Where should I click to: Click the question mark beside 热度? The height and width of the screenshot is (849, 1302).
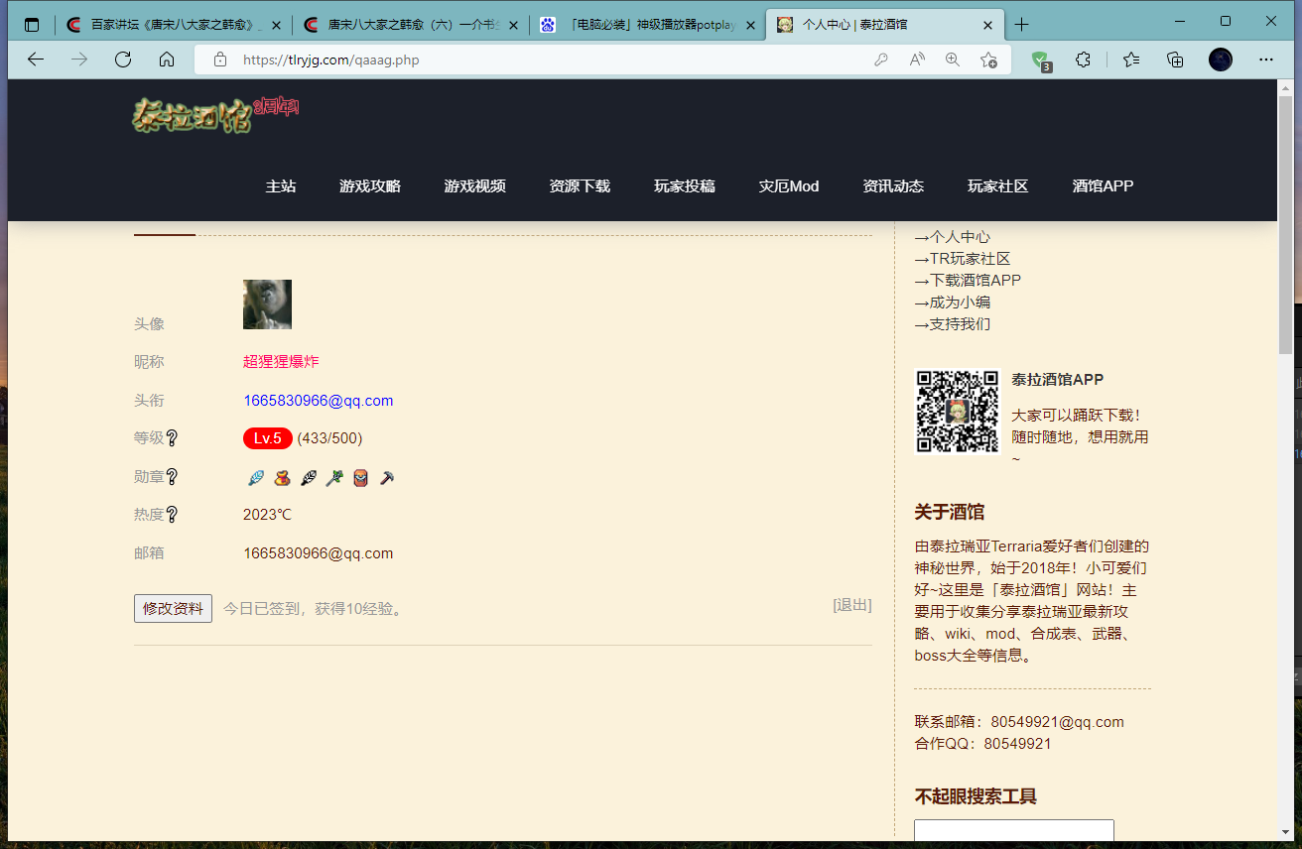172,515
